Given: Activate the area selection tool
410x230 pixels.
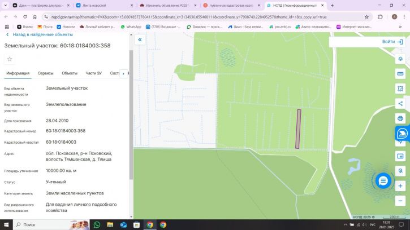Looking at the screenshot, I should (x=400, y=89).
